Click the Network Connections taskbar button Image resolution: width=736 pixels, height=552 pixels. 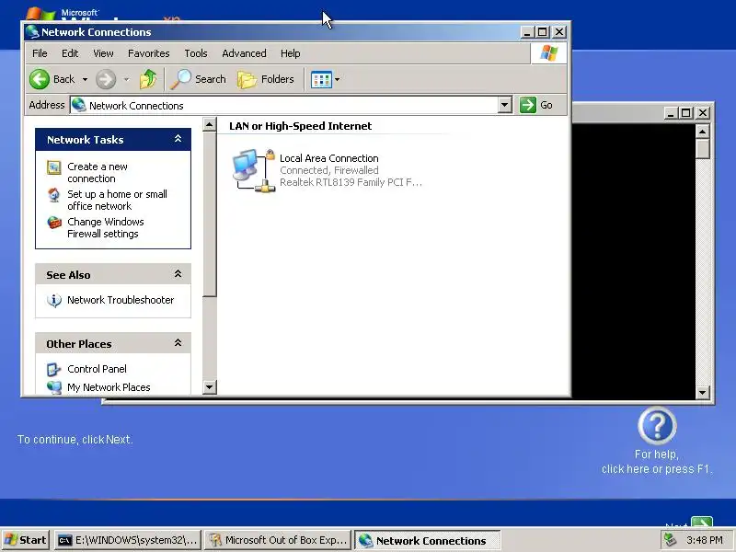tap(427, 540)
